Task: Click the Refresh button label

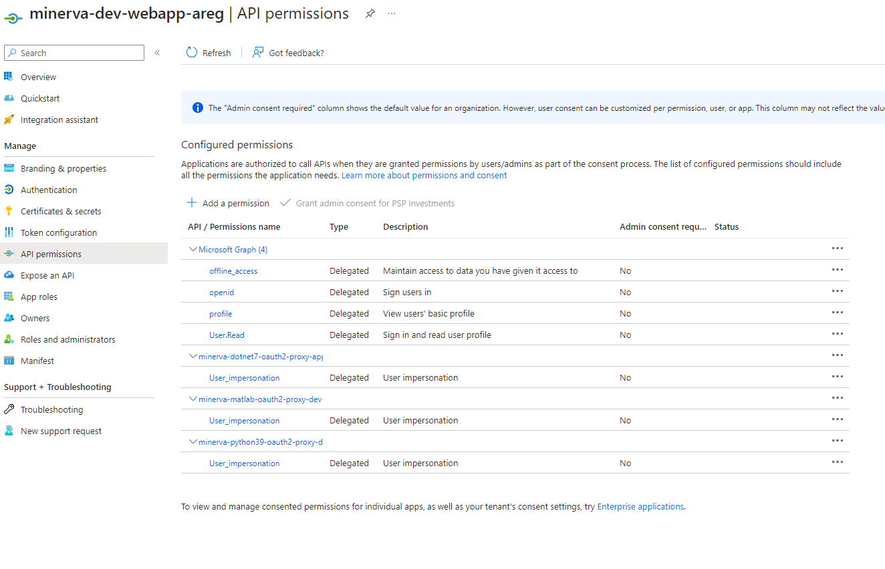Action: pos(217,53)
